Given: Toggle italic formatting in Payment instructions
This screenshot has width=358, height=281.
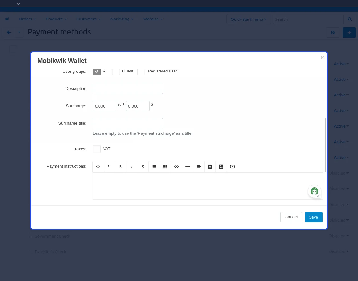Looking at the screenshot, I should click(132, 167).
